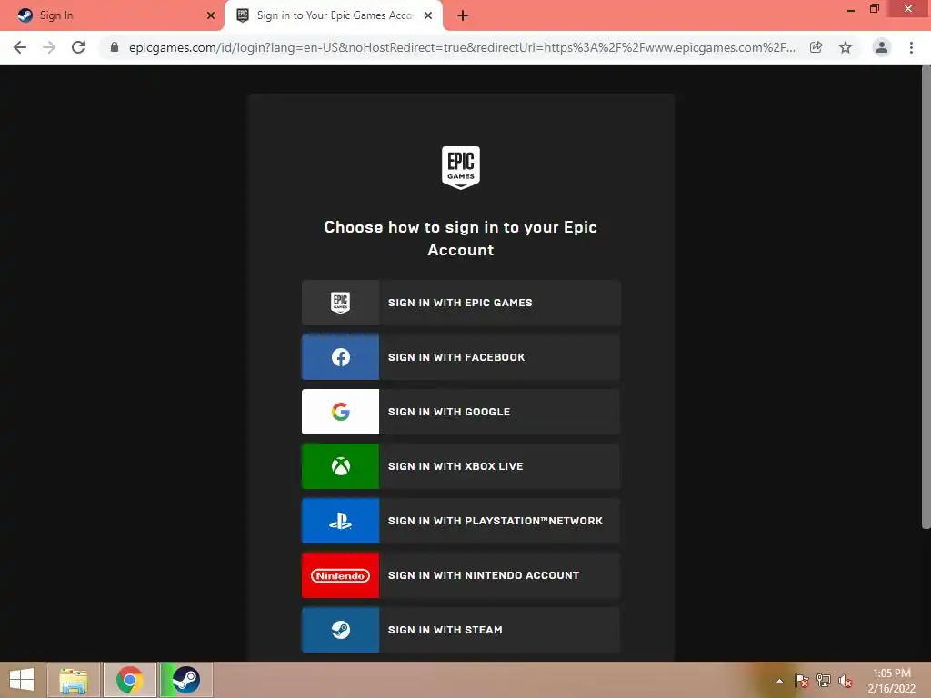Click the muted volume tray icon
The width and height of the screenshot is (931, 698).
[x=845, y=681]
